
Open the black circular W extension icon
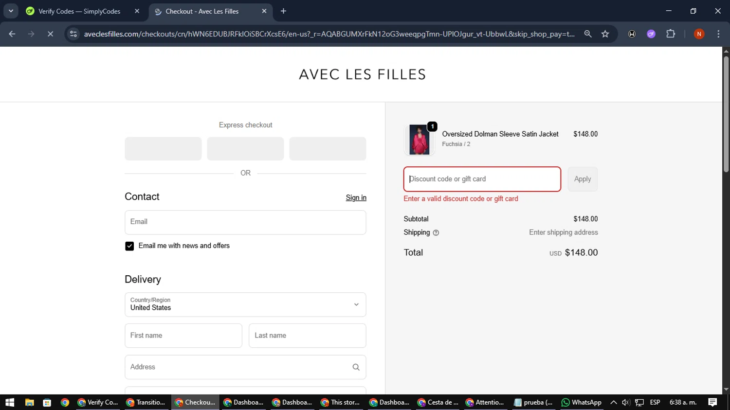click(632, 34)
